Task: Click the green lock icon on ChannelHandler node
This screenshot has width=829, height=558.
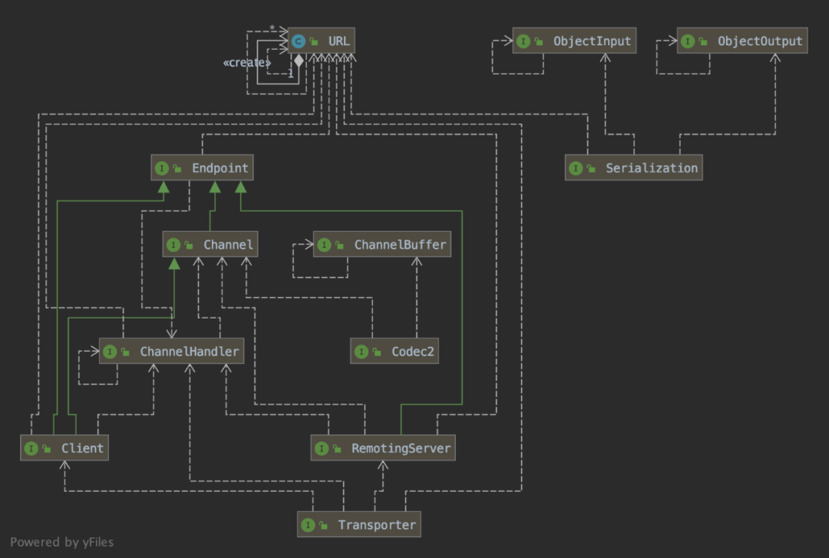Action: 125,352
